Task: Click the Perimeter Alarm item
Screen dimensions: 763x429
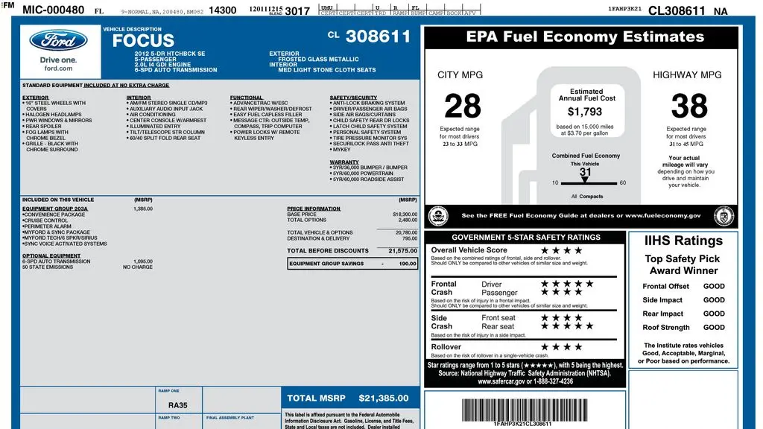Action: point(46,226)
